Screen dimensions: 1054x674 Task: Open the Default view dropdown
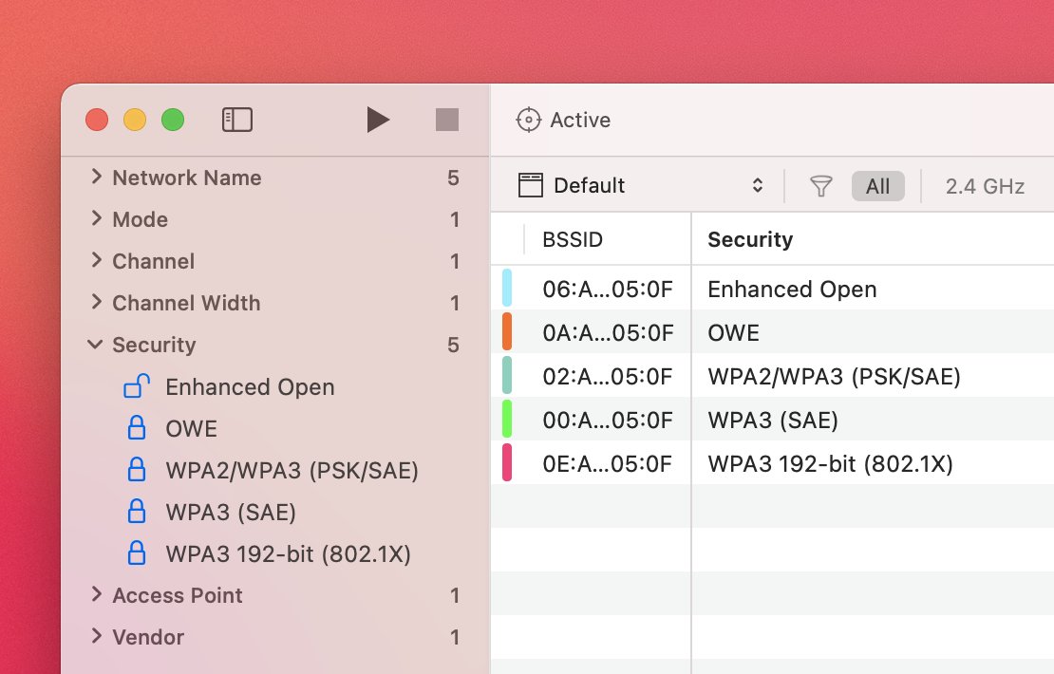[758, 185]
